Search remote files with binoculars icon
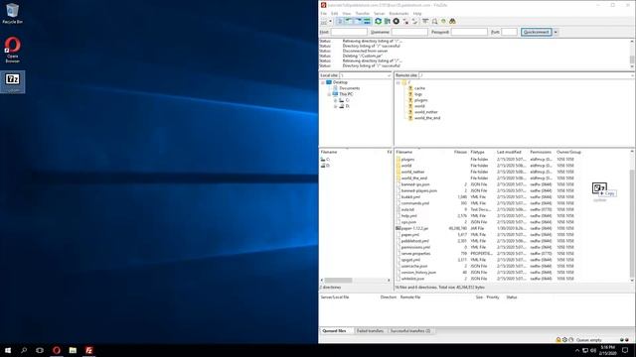The width and height of the screenshot is (636, 357). (x=453, y=22)
